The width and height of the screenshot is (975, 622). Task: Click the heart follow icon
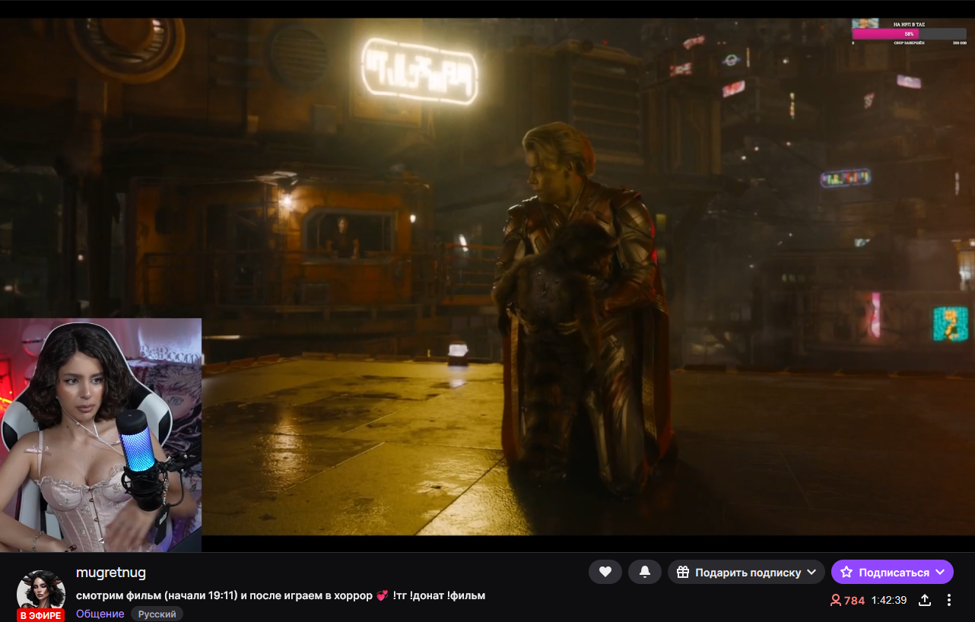pyautogui.click(x=605, y=572)
